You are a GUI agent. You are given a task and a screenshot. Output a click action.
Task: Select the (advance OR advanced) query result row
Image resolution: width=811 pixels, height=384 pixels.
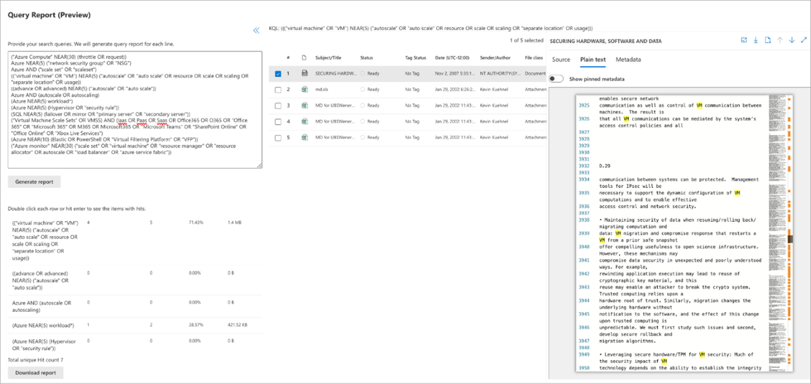coord(135,280)
